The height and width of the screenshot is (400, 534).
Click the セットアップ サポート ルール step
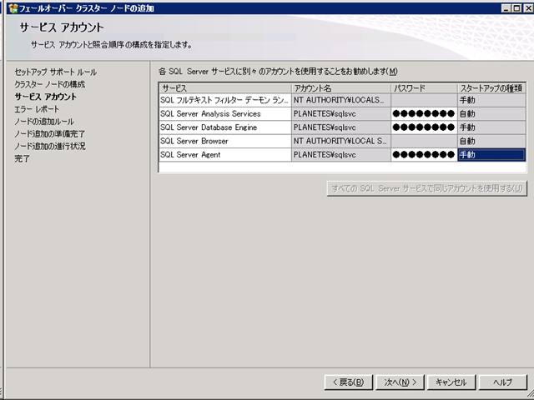[x=56, y=72]
